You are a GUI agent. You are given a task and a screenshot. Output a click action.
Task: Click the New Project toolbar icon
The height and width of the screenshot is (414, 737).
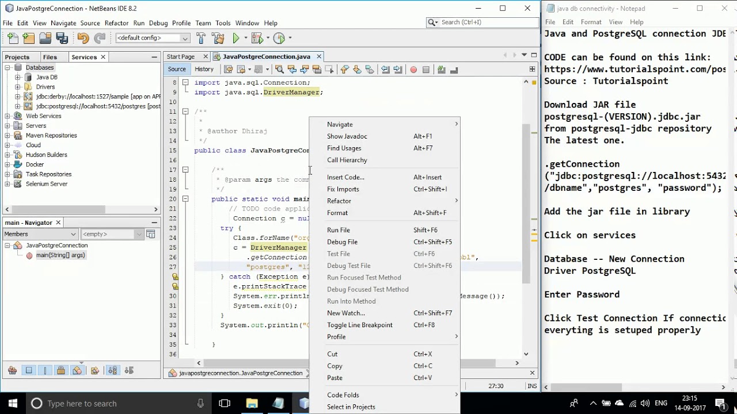point(29,38)
